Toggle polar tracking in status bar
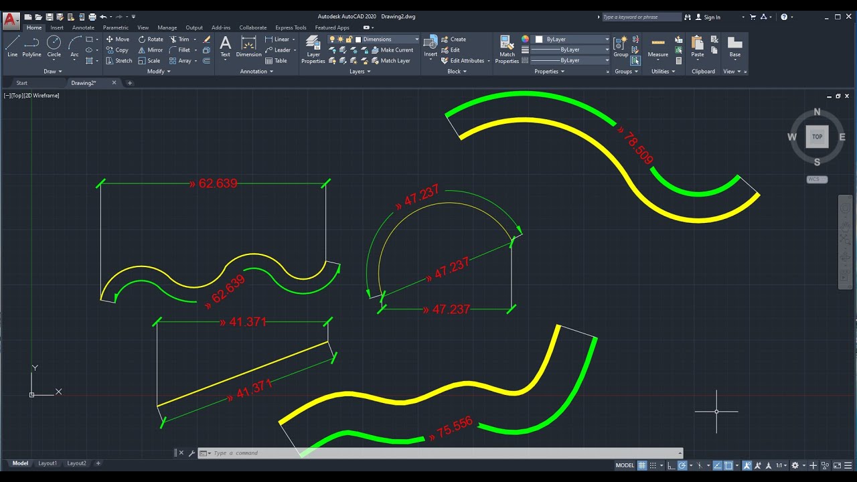This screenshot has height=482, width=857. (x=682, y=465)
